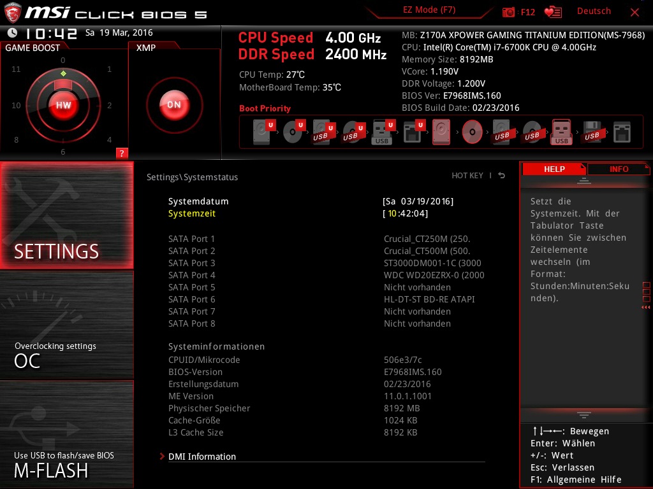Image resolution: width=653 pixels, height=489 pixels.
Task: Open the SETTINGS section
Action: pyautogui.click(x=66, y=215)
